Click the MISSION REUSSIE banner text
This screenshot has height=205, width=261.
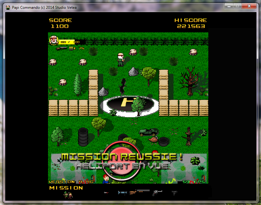pos(122,157)
